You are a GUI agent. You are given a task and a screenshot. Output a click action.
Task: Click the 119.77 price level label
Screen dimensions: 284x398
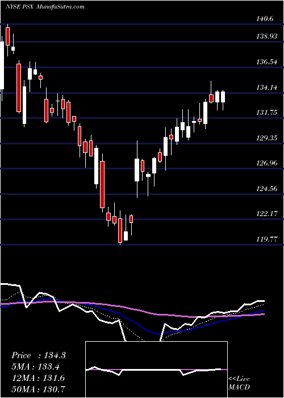[x=267, y=239]
